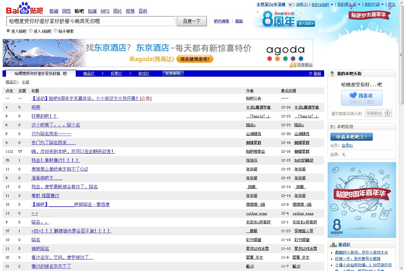Image resolution: width=404 pixels, height=271 pixels.
Task: Open the 百科 navigation item
Action: point(143,11)
